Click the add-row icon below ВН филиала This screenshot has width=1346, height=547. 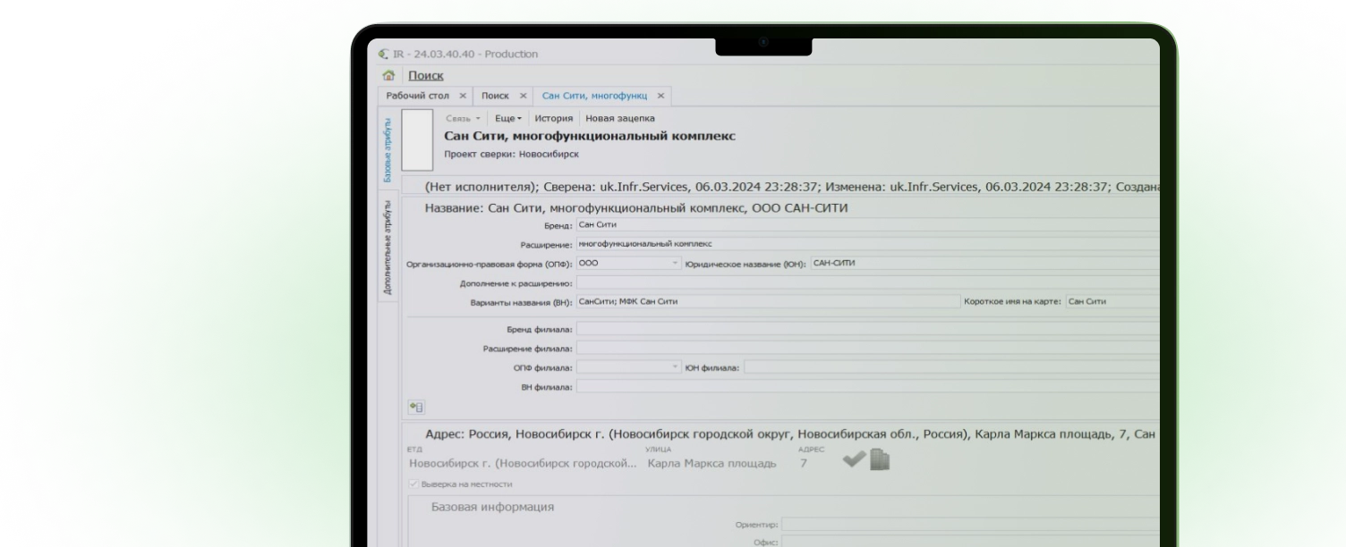(416, 407)
